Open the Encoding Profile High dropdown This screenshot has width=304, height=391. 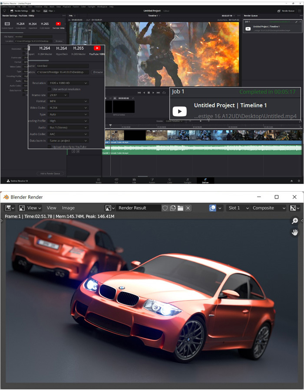[68, 121]
